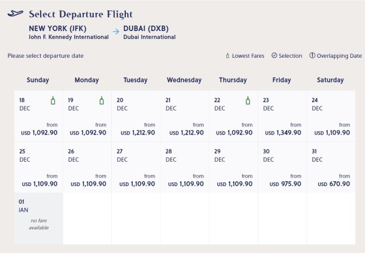Viewport: 365px width, 253px height.
Task: Click the Thursday column header
Action: [233, 80]
